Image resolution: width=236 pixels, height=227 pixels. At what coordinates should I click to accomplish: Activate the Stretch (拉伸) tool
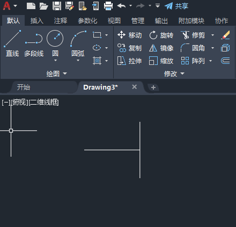coord(130,61)
